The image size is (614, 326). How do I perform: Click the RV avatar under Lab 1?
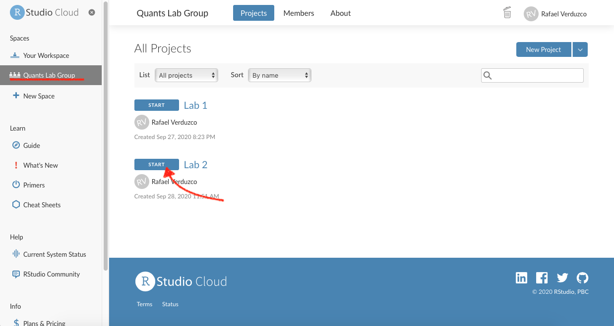point(142,122)
